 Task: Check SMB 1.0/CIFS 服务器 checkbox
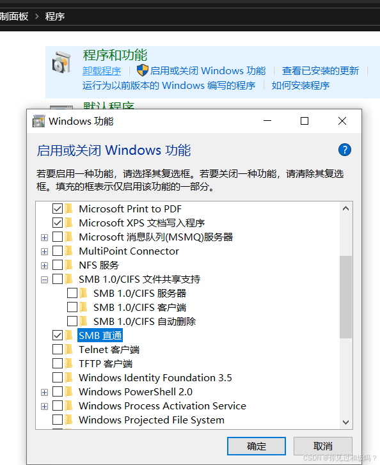click(x=72, y=294)
